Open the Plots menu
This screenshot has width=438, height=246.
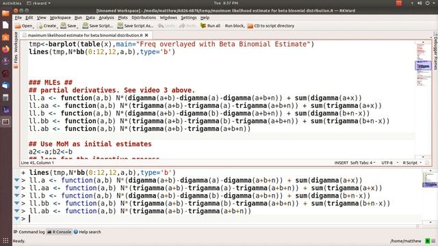(x=123, y=18)
